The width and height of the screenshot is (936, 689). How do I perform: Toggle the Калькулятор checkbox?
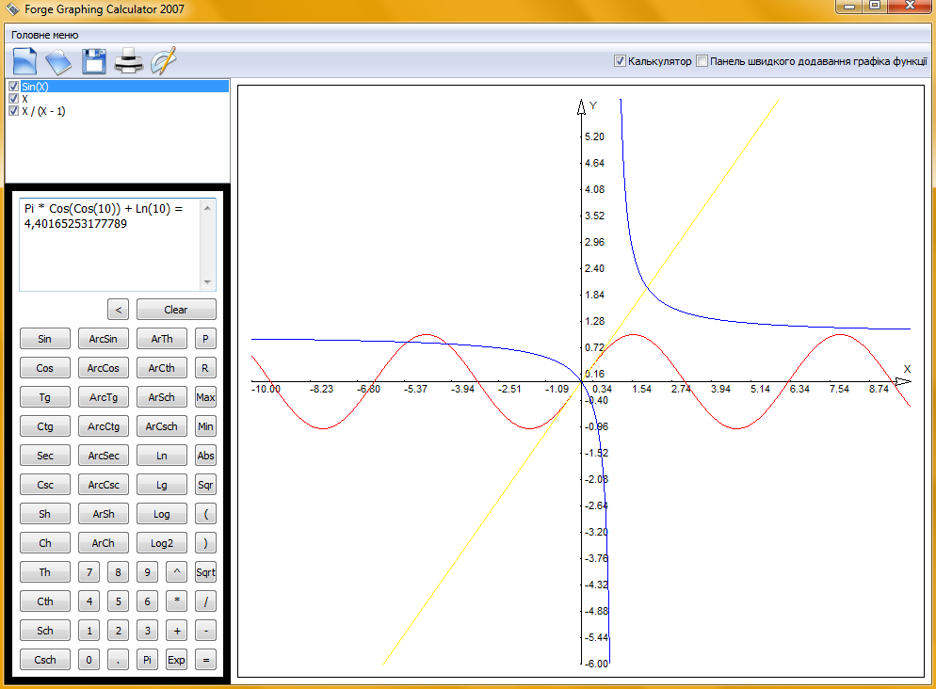pos(620,61)
